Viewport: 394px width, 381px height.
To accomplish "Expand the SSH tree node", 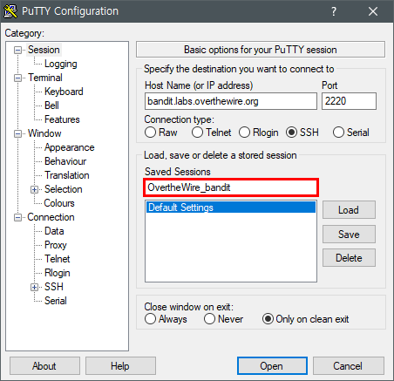I will click(x=34, y=287).
